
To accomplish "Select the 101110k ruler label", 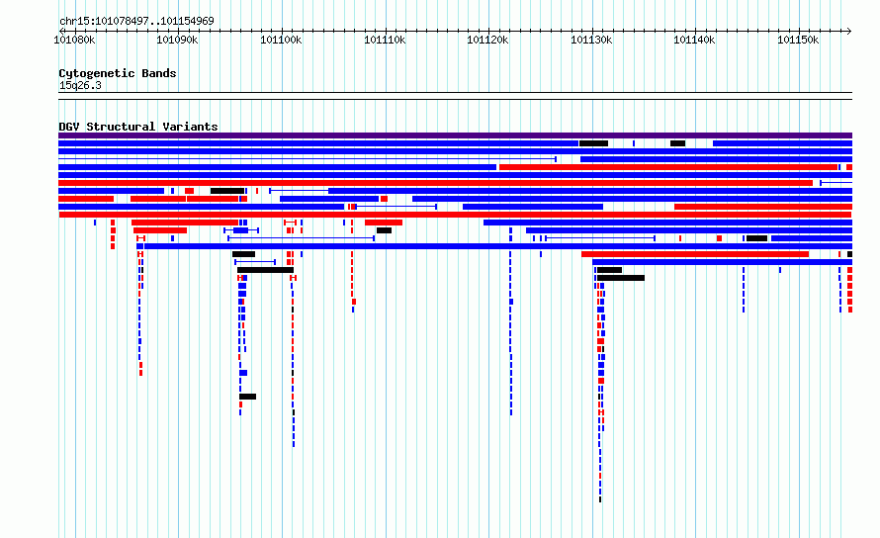I will tap(385, 40).
